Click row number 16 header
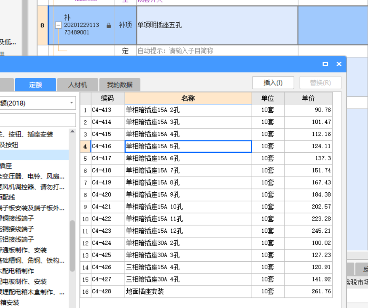368x308 pixels. [86, 292]
